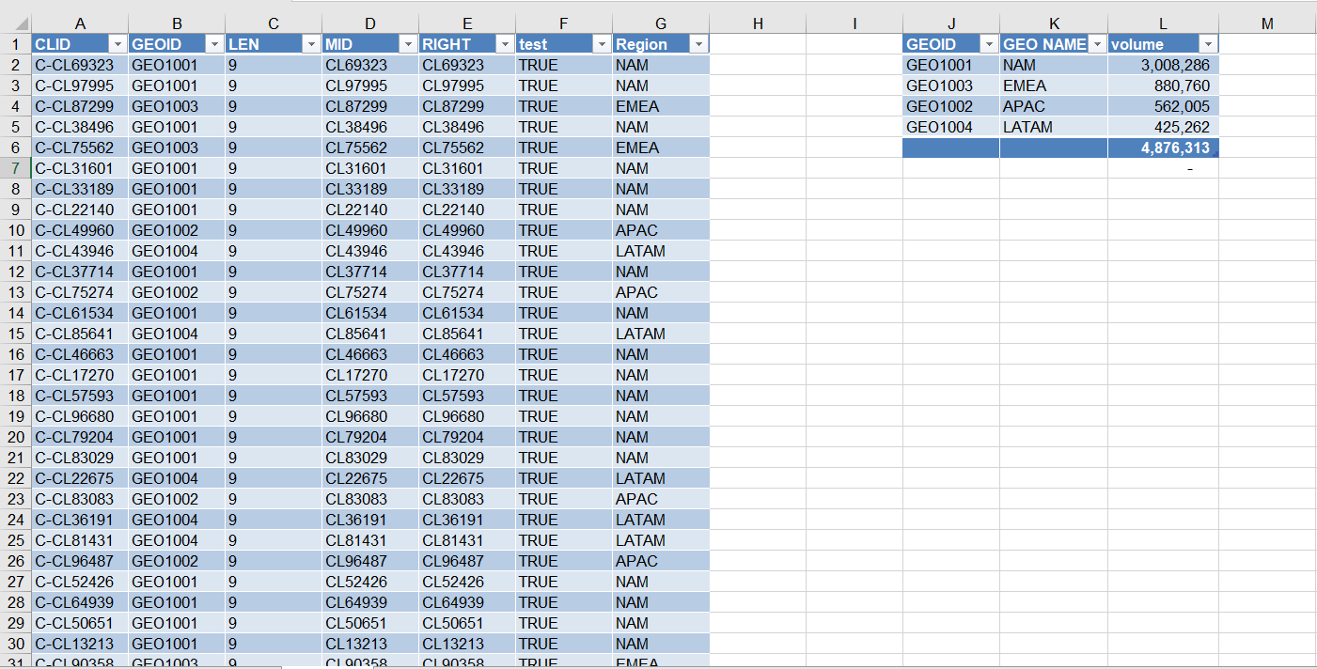
Task: Click C-CL13213 cell in row 30
Action: point(80,644)
